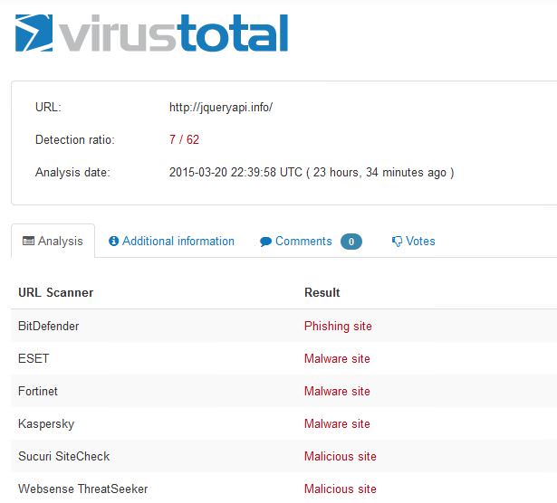Click the Votes thumbs-down icon

click(x=397, y=242)
